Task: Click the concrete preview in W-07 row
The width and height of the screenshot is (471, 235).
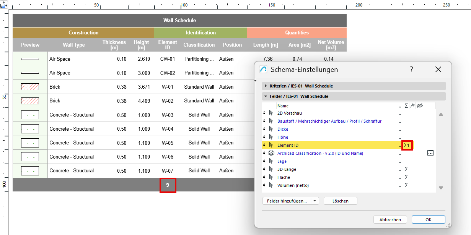Action: pyautogui.click(x=30, y=171)
